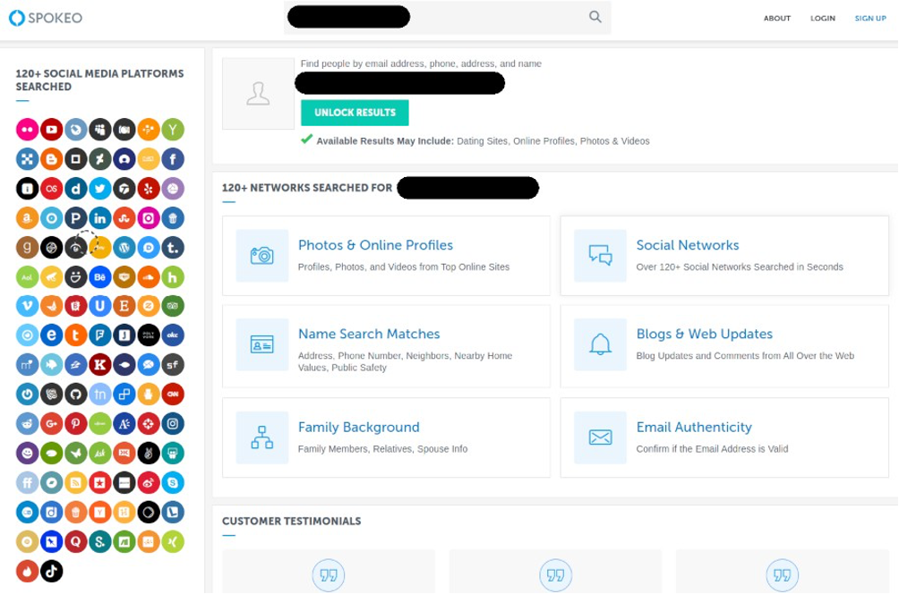Click the LinkedIn icon in the sidebar

point(100,218)
